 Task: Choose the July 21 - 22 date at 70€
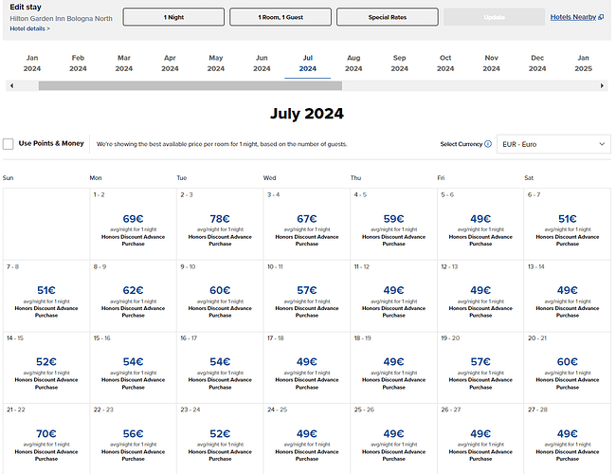coord(45,438)
